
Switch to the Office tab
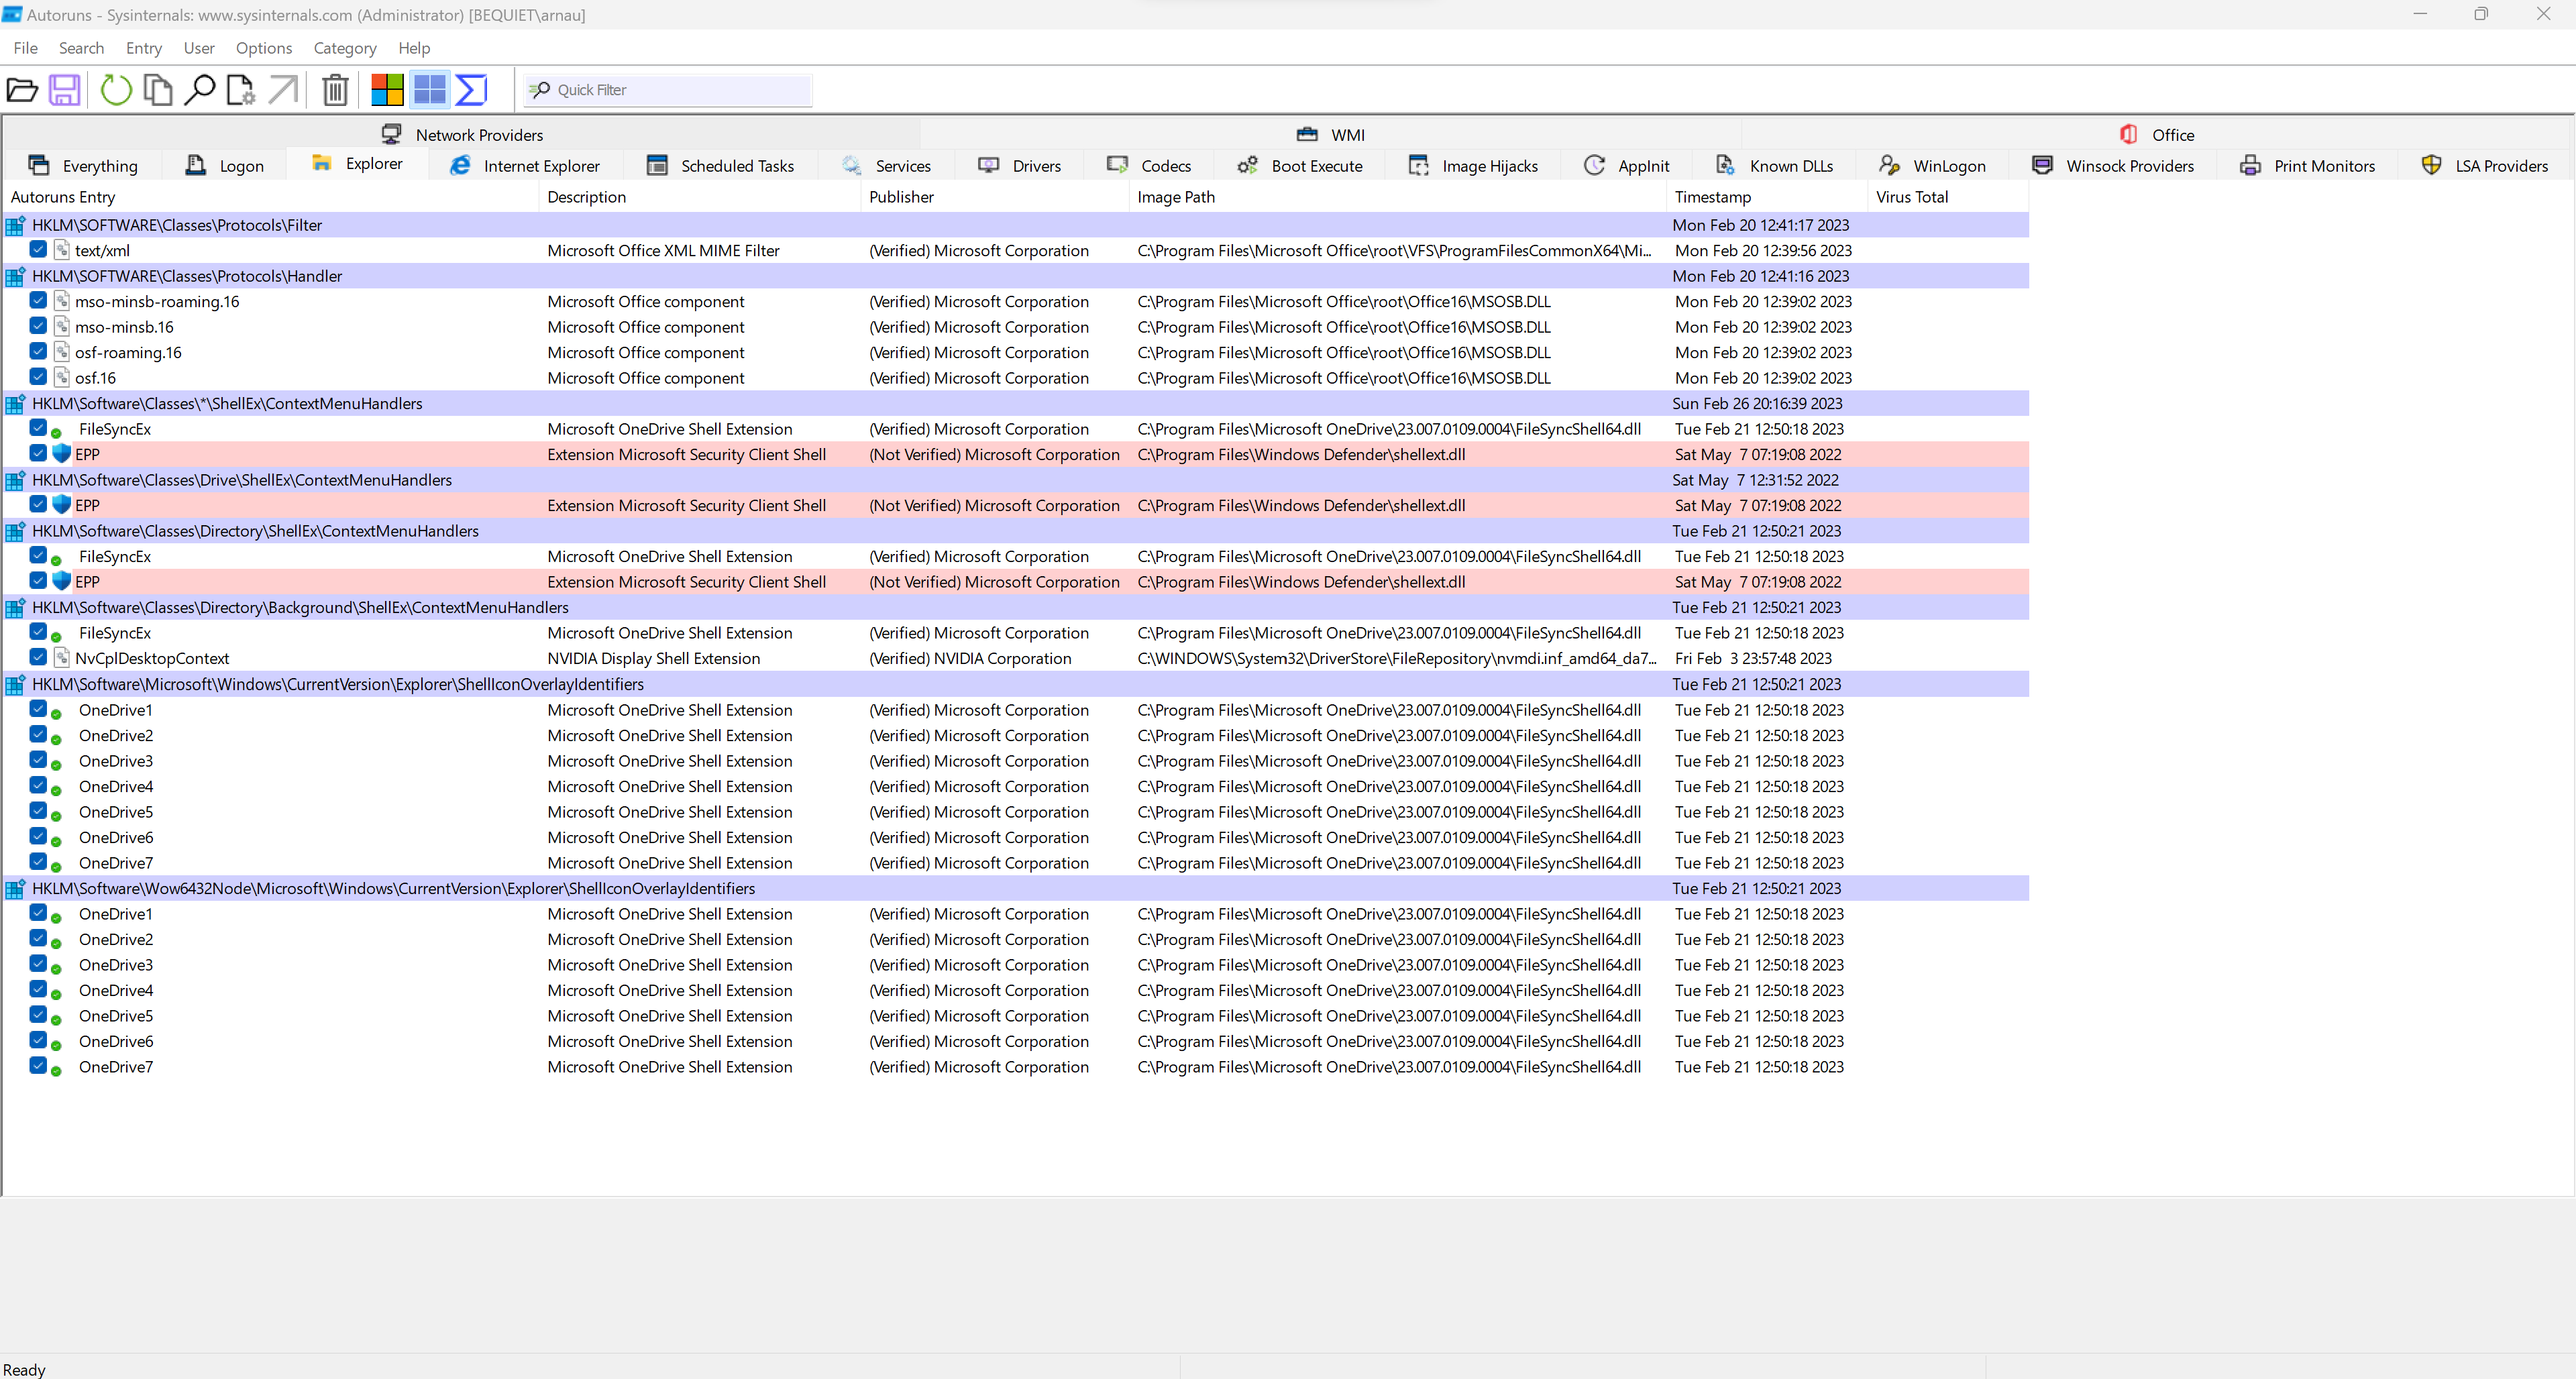coord(2157,135)
